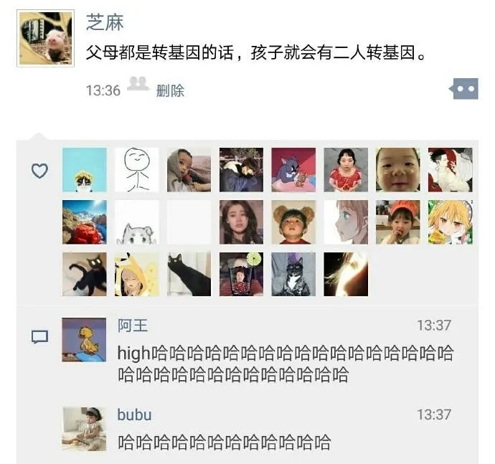Open the mountain landscape liker avatar

click(85, 222)
